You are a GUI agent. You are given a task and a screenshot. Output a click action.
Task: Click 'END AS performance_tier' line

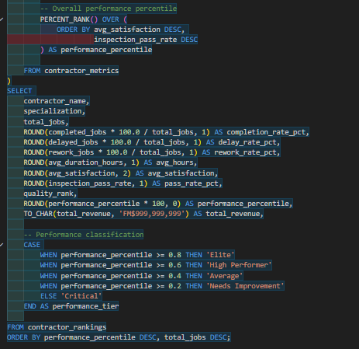click(x=71, y=306)
